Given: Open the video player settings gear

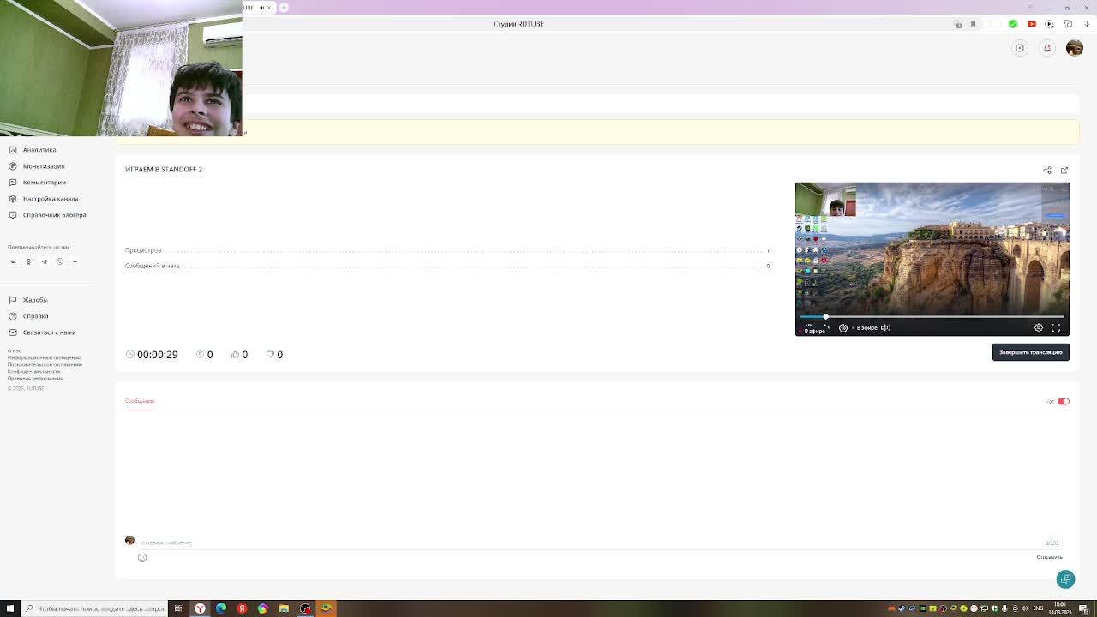Looking at the screenshot, I should 1039,327.
